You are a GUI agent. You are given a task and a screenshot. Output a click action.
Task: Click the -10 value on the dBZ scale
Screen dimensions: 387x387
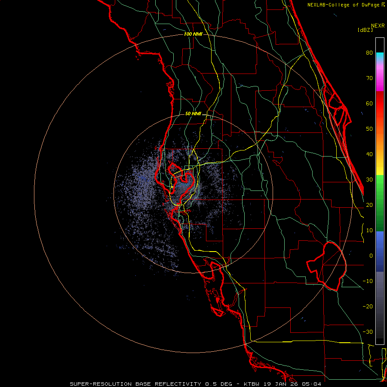click(368, 281)
